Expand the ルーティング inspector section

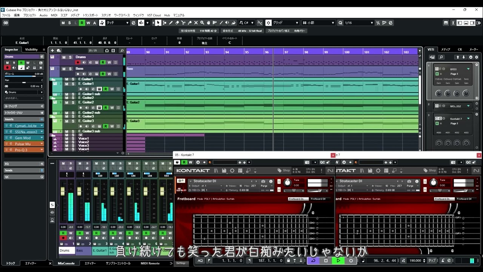coord(24,106)
